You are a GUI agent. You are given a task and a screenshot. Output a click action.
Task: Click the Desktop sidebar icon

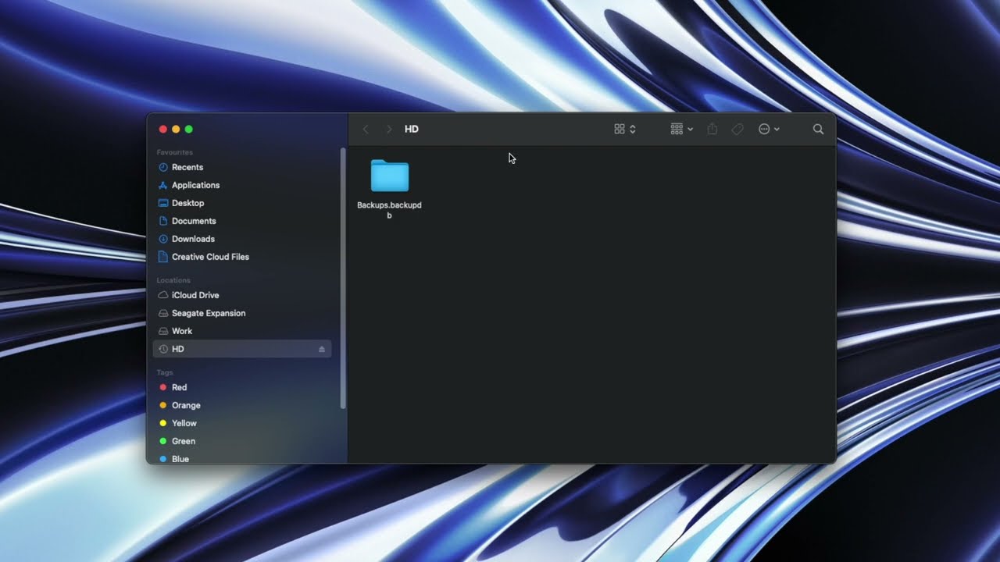tap(163, 203)
